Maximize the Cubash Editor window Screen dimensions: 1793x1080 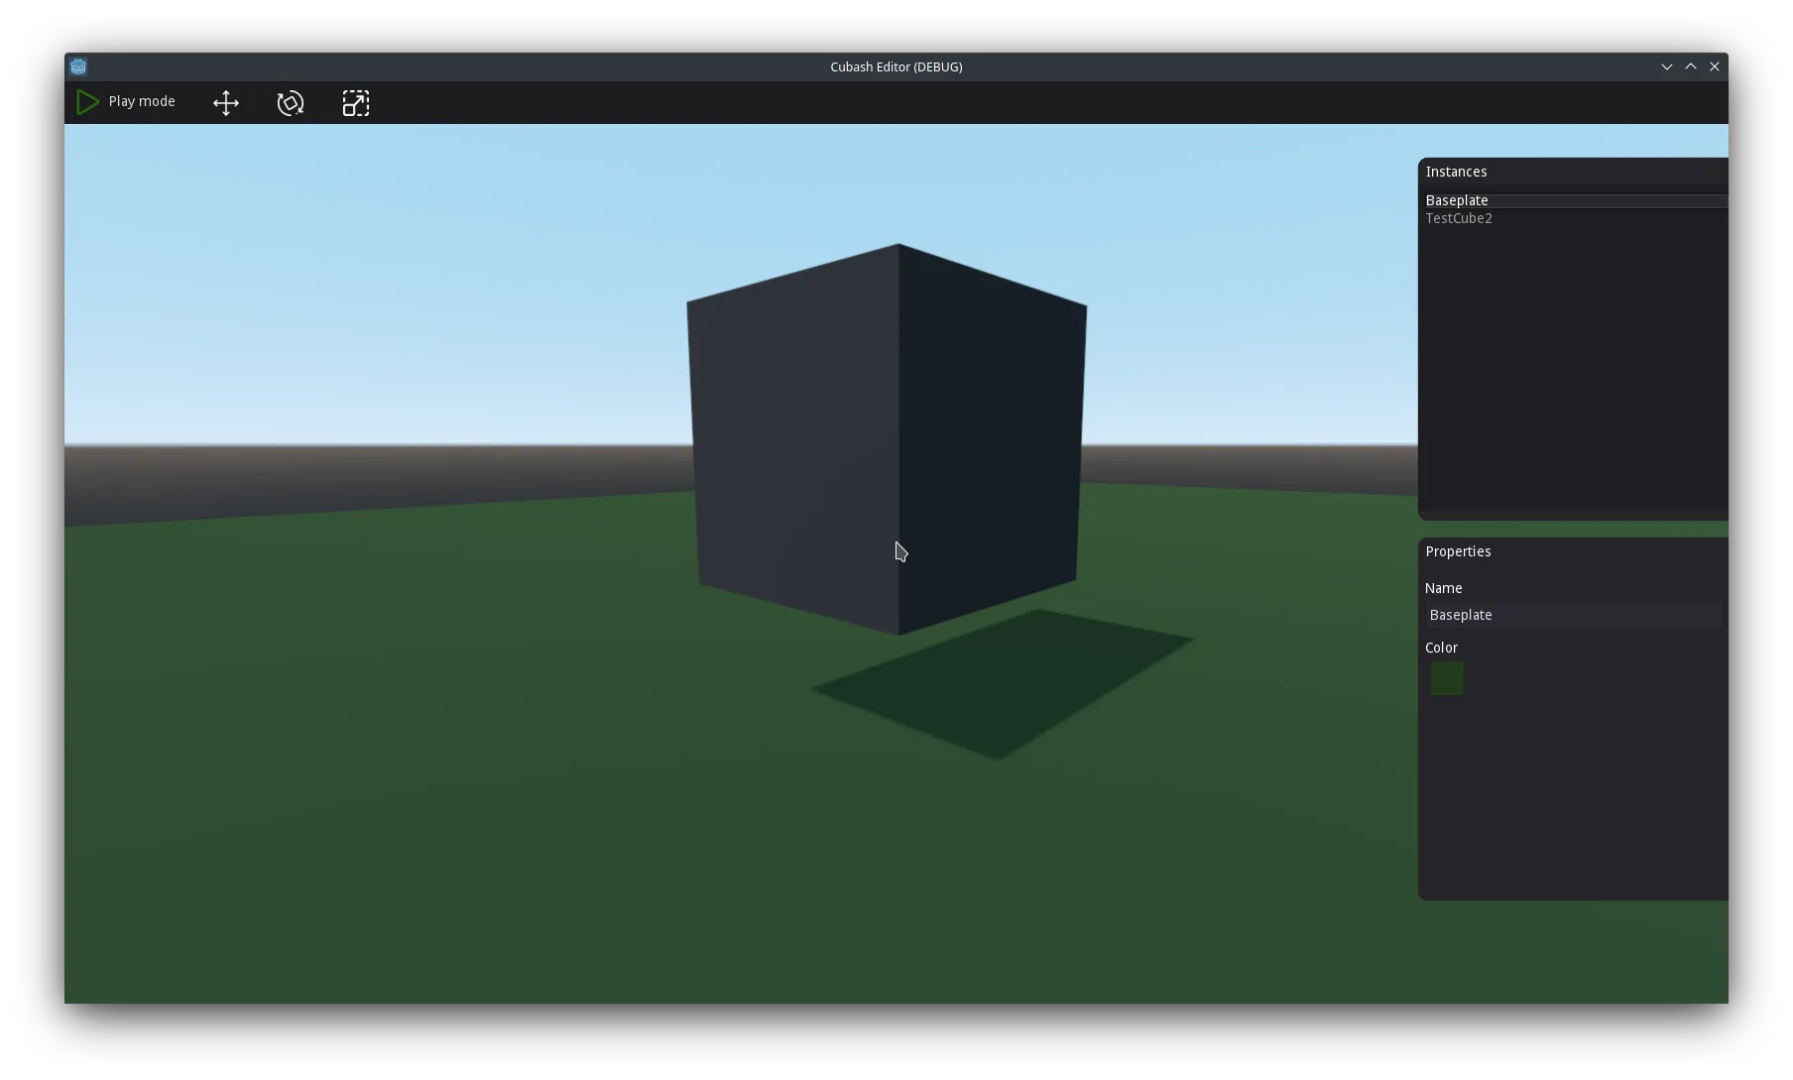click(x=1691, y=66)
